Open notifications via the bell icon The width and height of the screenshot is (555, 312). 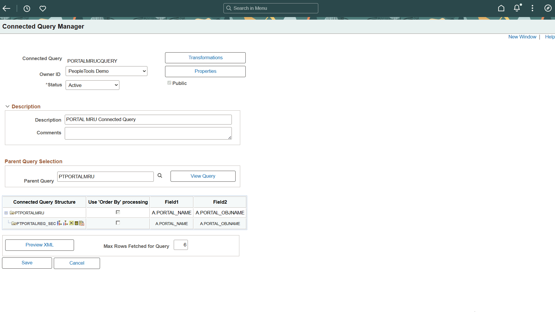(x=517, y=8)
